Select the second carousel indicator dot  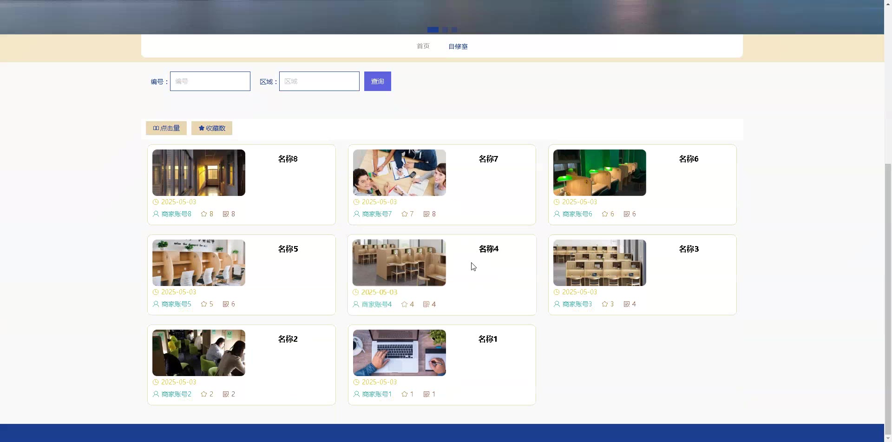click(x=445, y=30)
